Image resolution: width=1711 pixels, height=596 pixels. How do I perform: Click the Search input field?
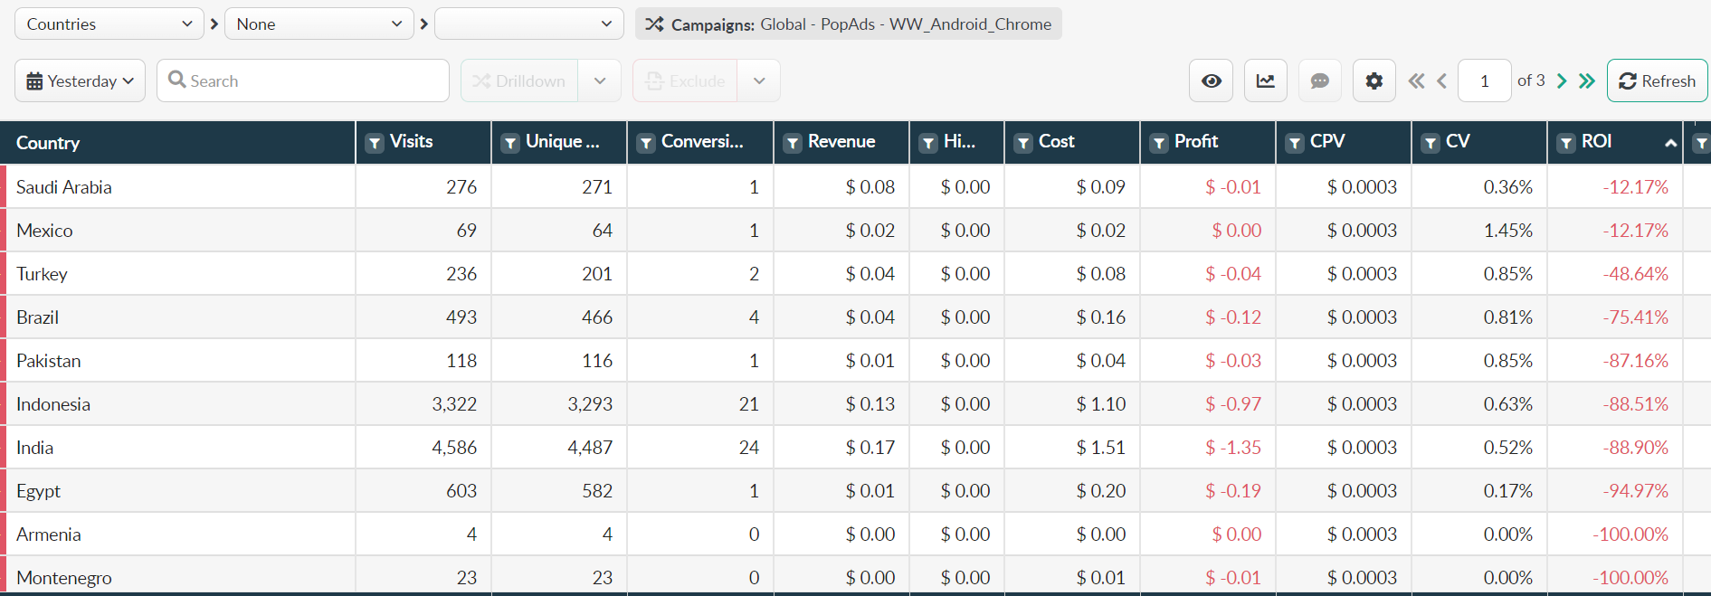303,80
